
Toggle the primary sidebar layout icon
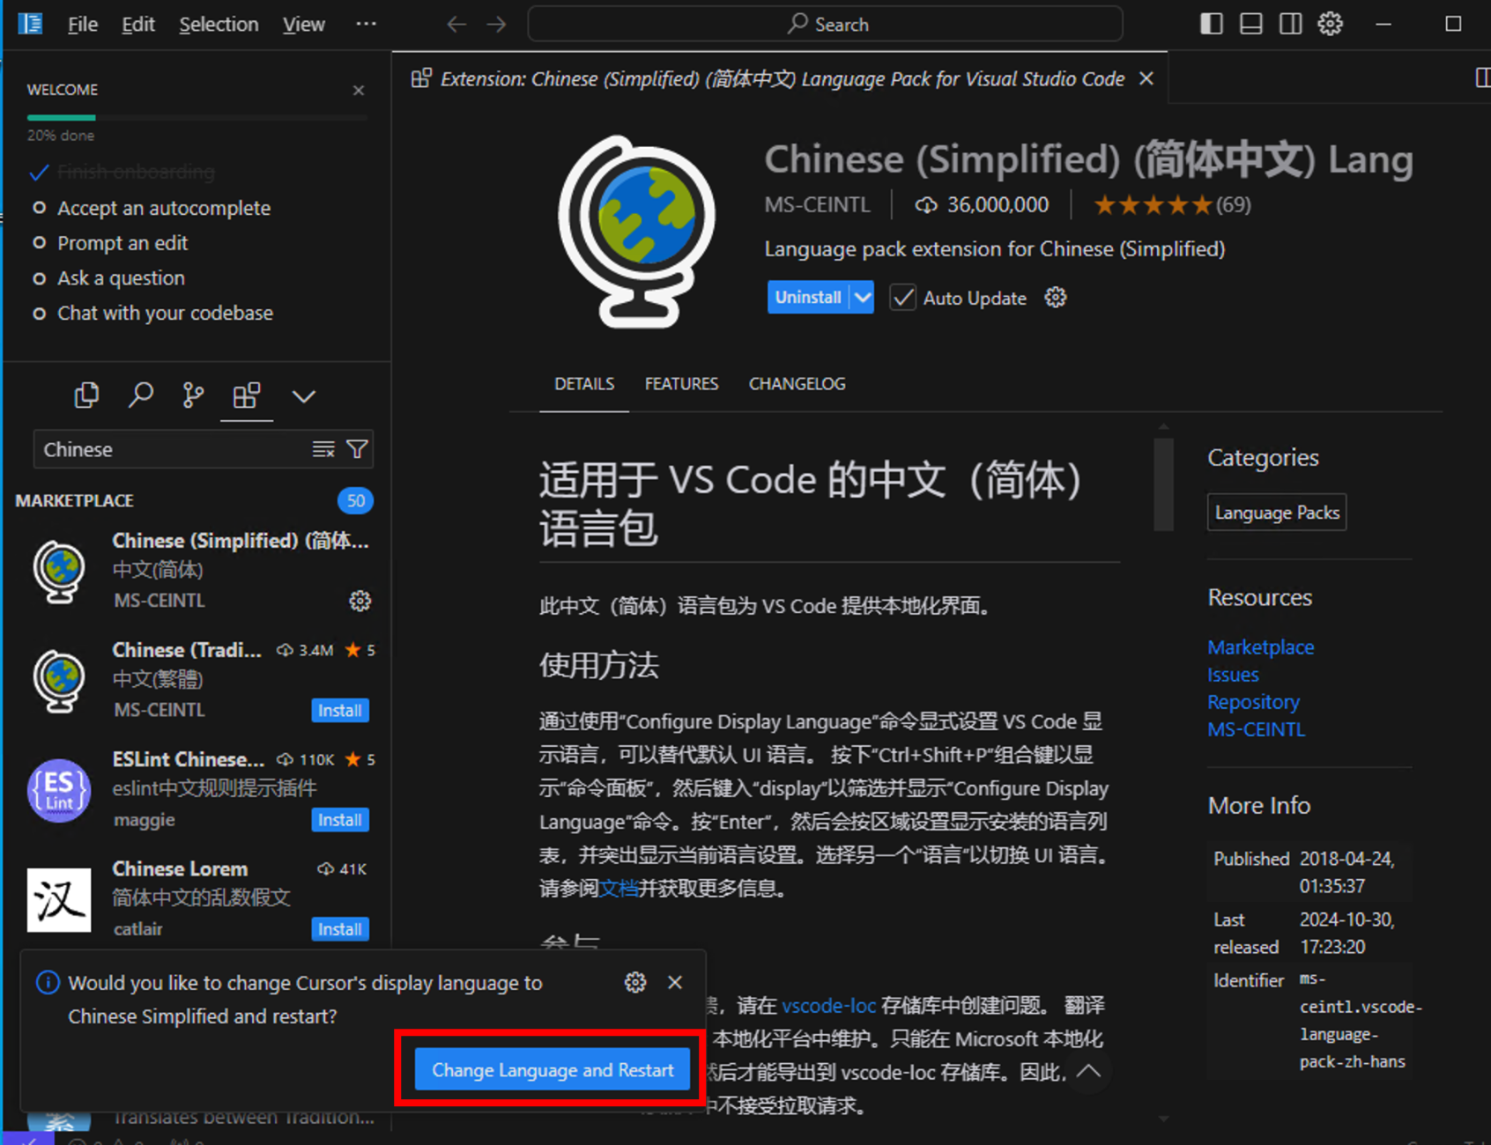[1212, 24]
